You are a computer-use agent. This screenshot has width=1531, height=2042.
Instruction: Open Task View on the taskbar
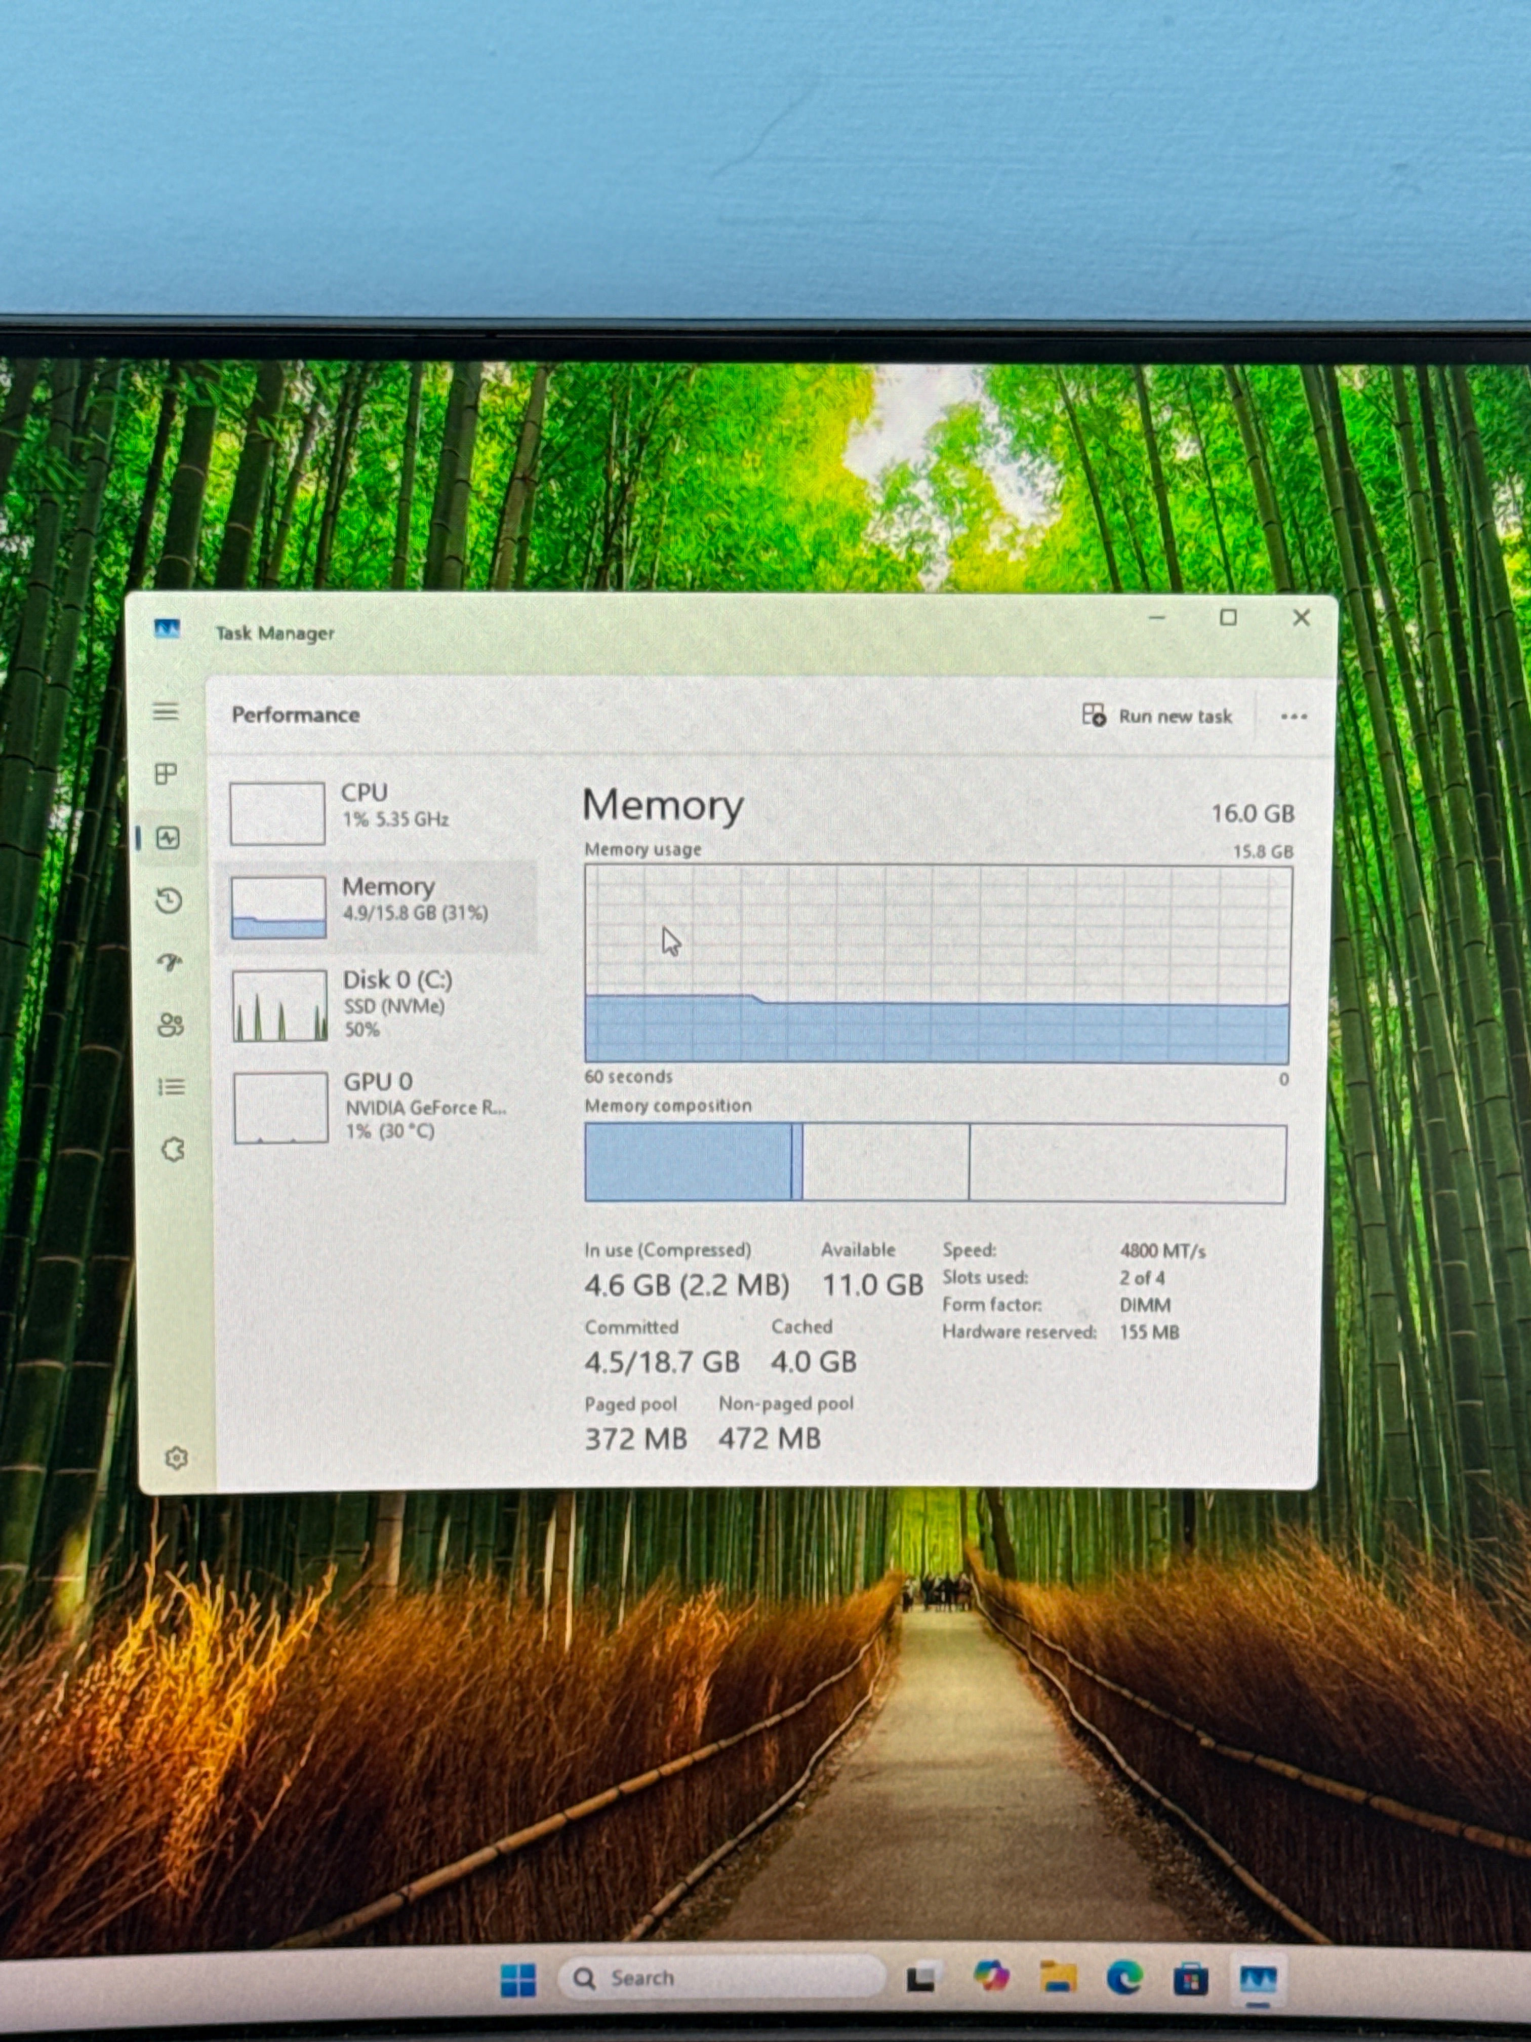[921, 1979]
